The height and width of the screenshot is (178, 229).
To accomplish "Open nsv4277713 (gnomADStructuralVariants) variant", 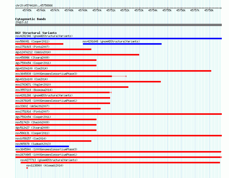I will pyautogui.click(x=49, y=160).
